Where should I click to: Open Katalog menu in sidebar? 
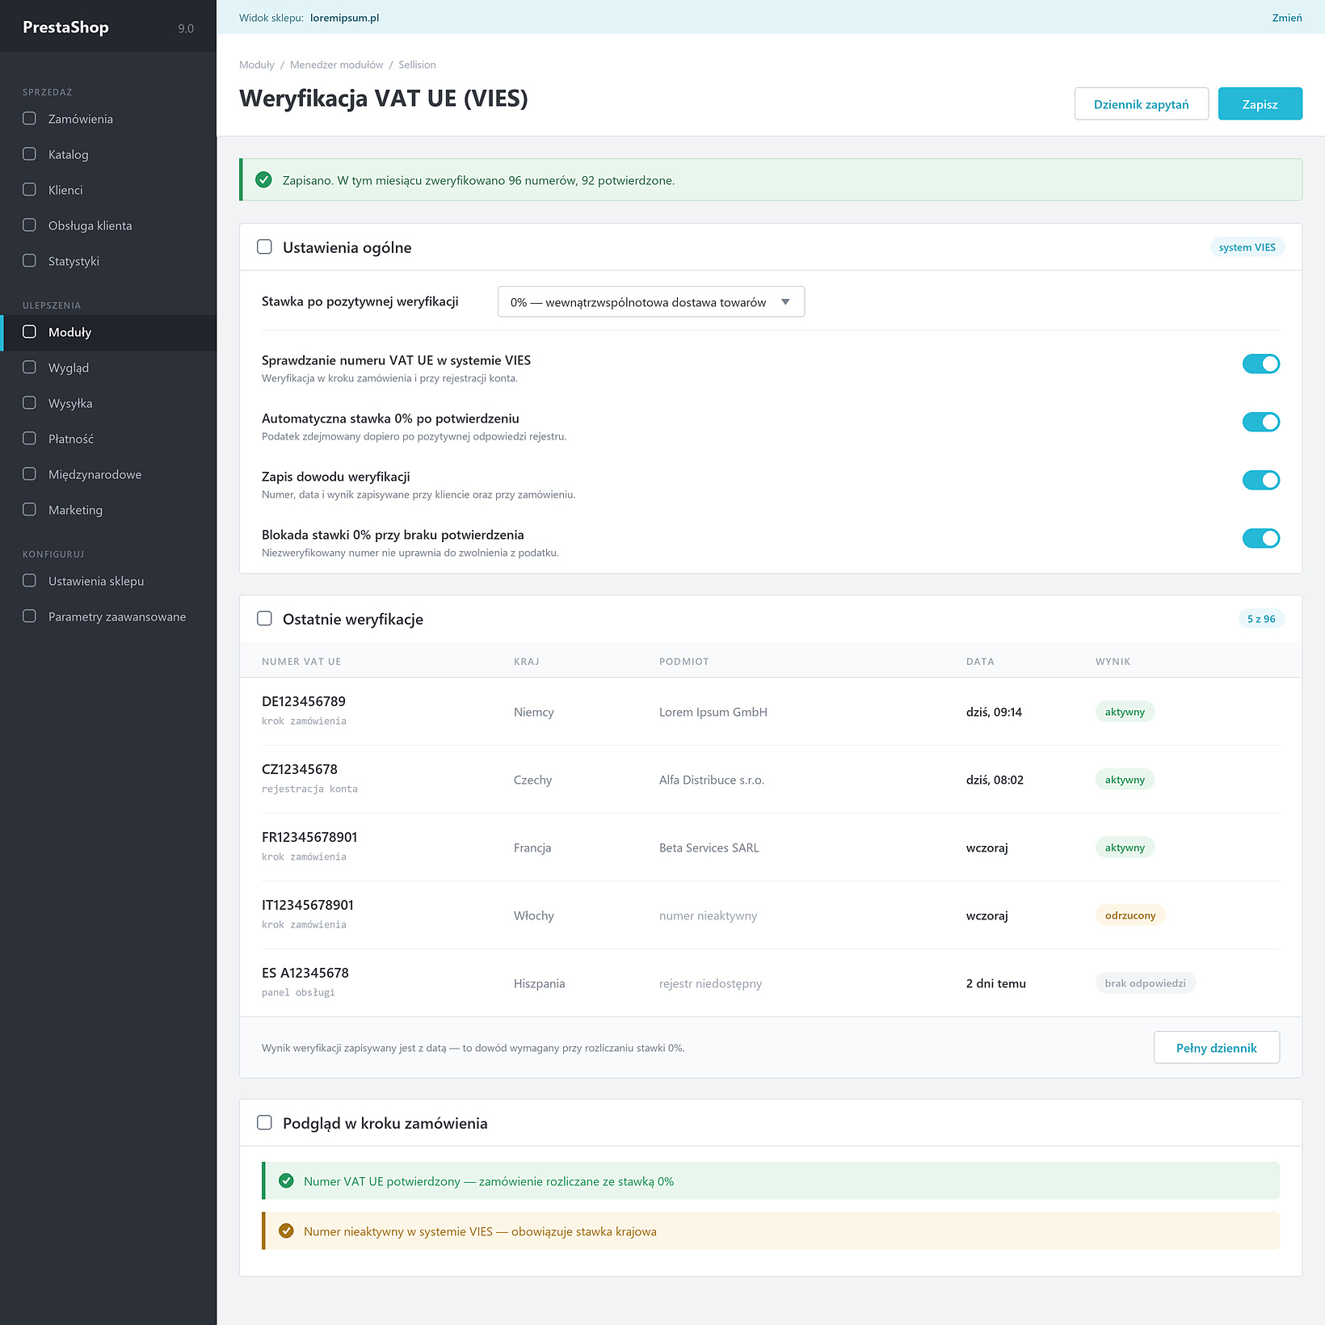point(108,154)
